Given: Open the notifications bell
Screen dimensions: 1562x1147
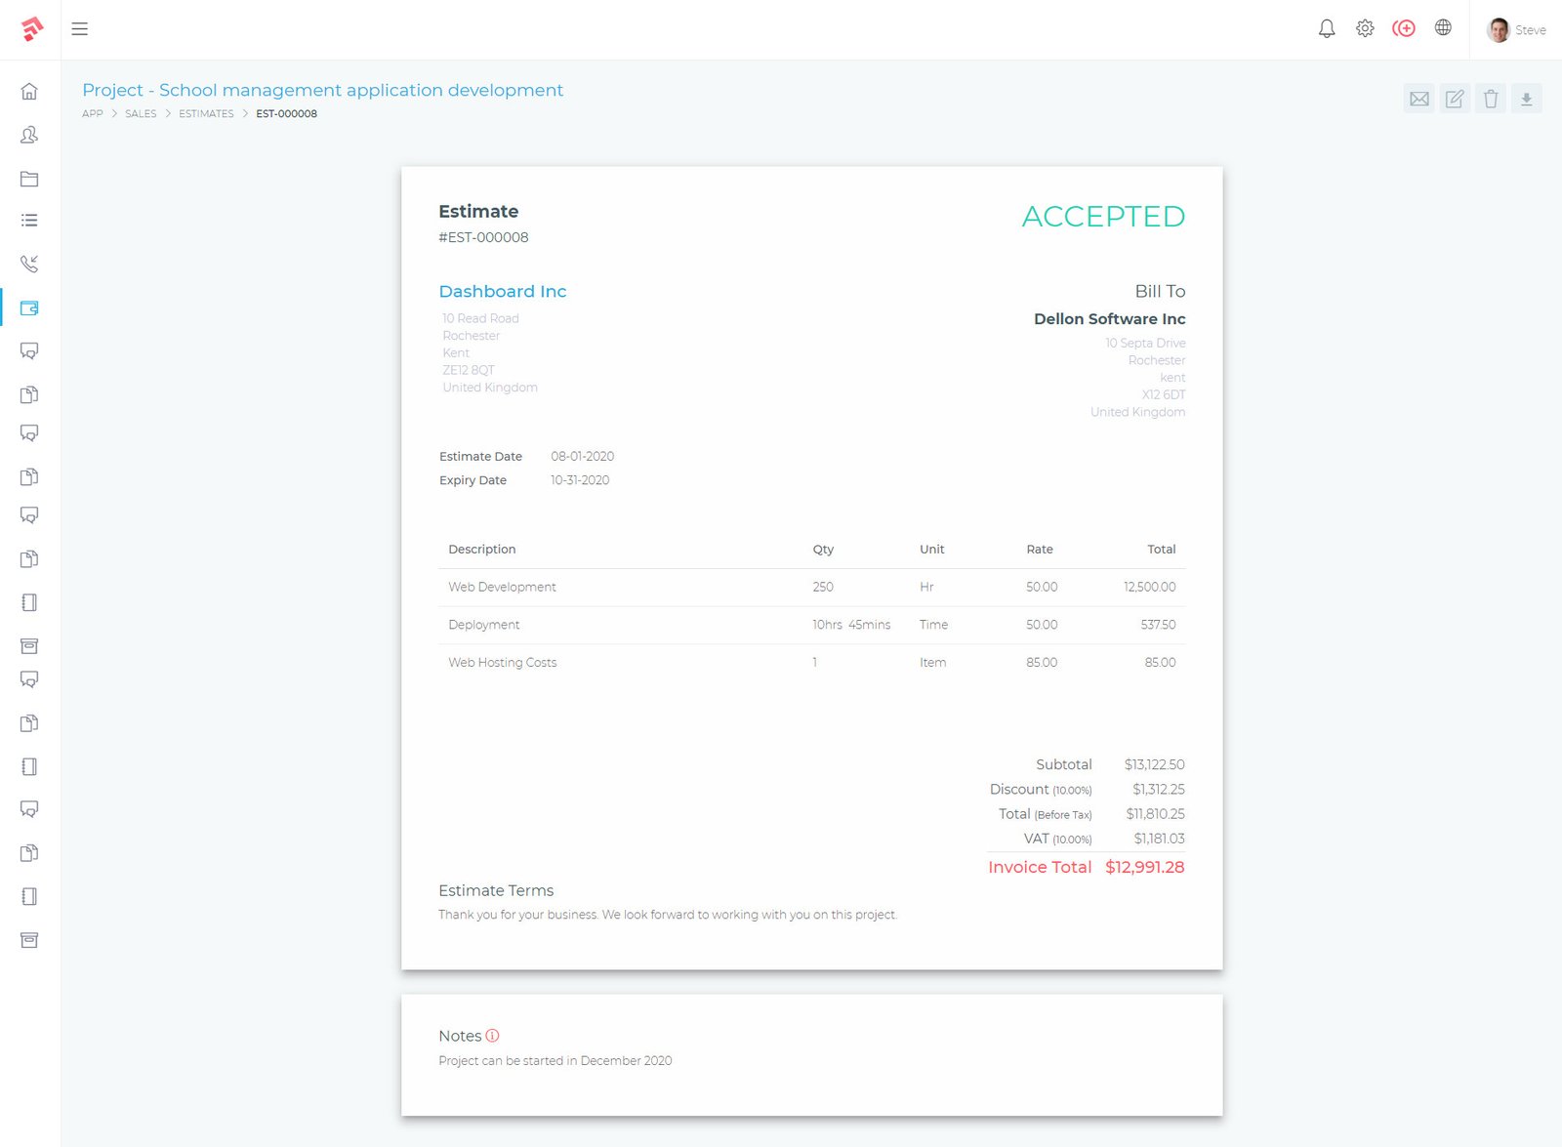Looking at the screenshot, I should point(1326,28).
